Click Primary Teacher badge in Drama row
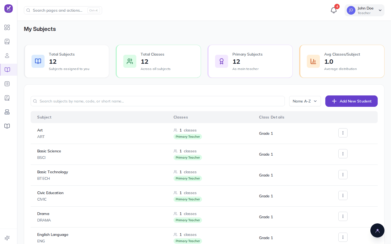Viewport: 391px width, 244px height. [188, 220]
